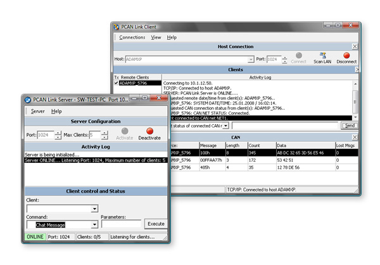Click the PCAN Link Server title bar icon
The width and height of the screenshot is (380, 265).
click(x=28, y=100)
